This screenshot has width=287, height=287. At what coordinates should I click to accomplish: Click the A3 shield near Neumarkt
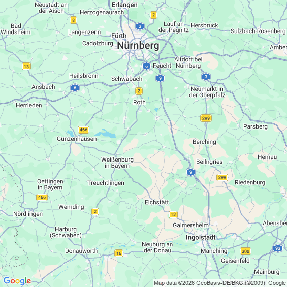click(x=206, y=77)
